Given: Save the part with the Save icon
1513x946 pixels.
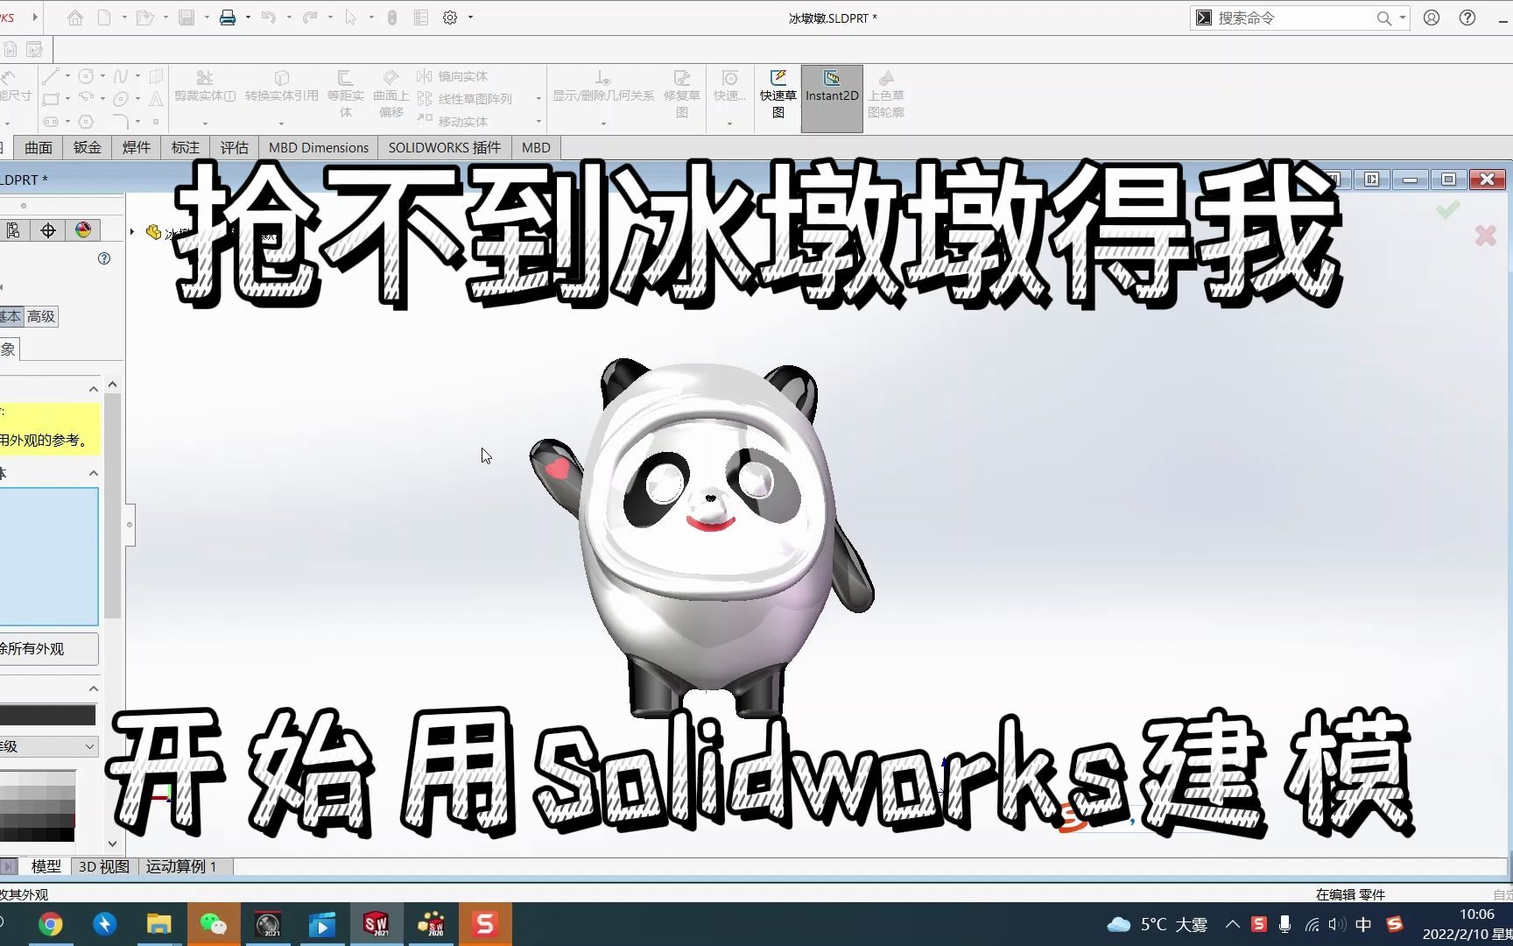Looking at the screenshot, I should [186, 18].
